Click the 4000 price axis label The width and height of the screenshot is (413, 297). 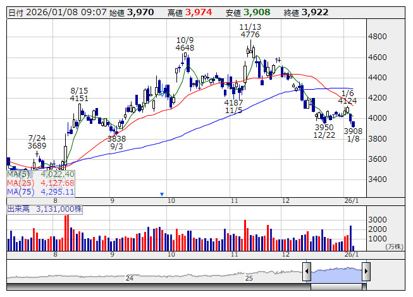point(377,118)
